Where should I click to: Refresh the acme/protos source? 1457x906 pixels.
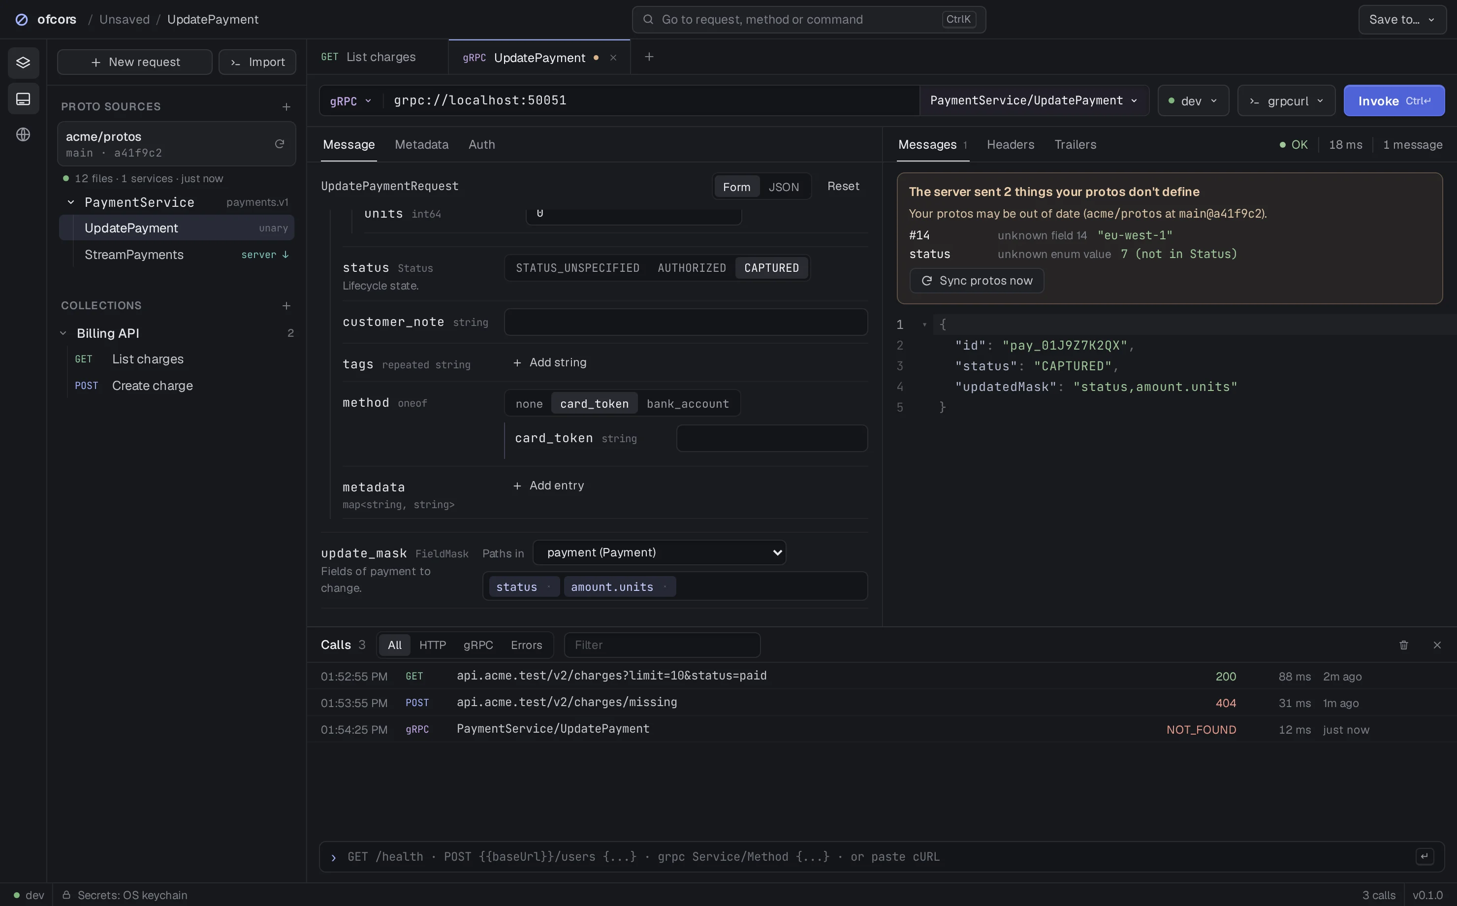coord(280,144)
